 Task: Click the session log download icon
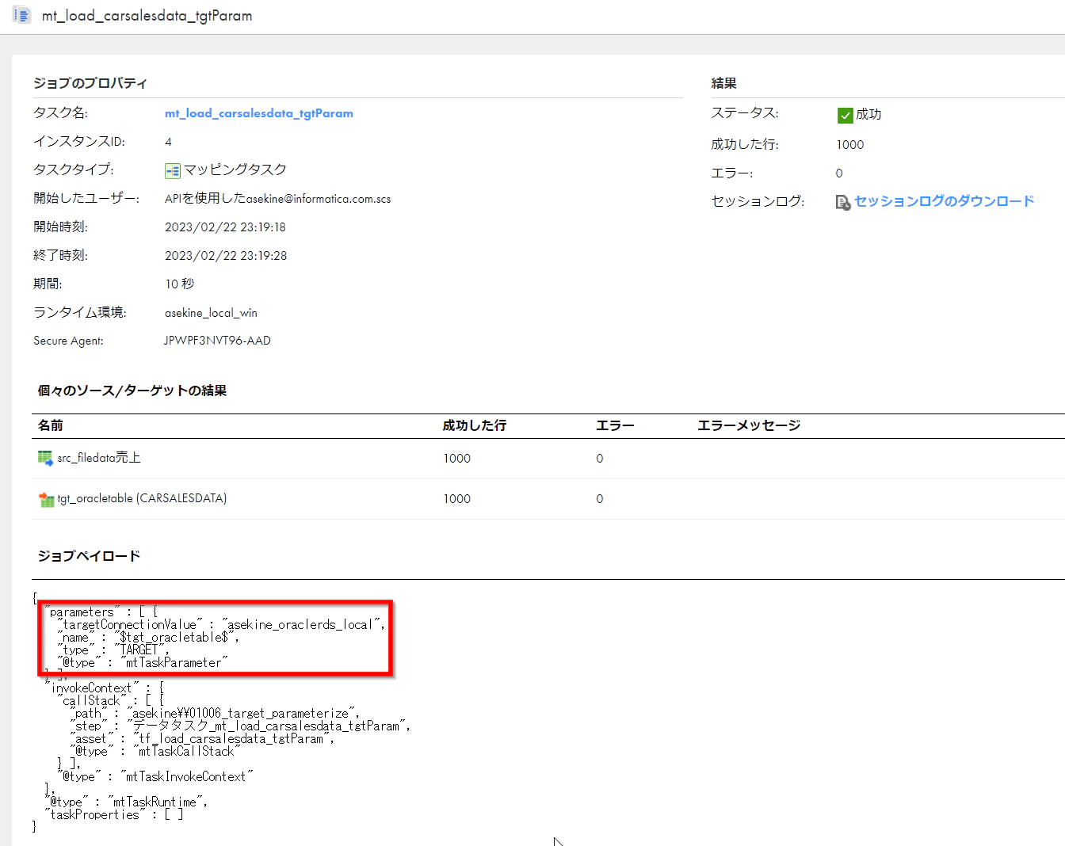[x=843, y=203]
